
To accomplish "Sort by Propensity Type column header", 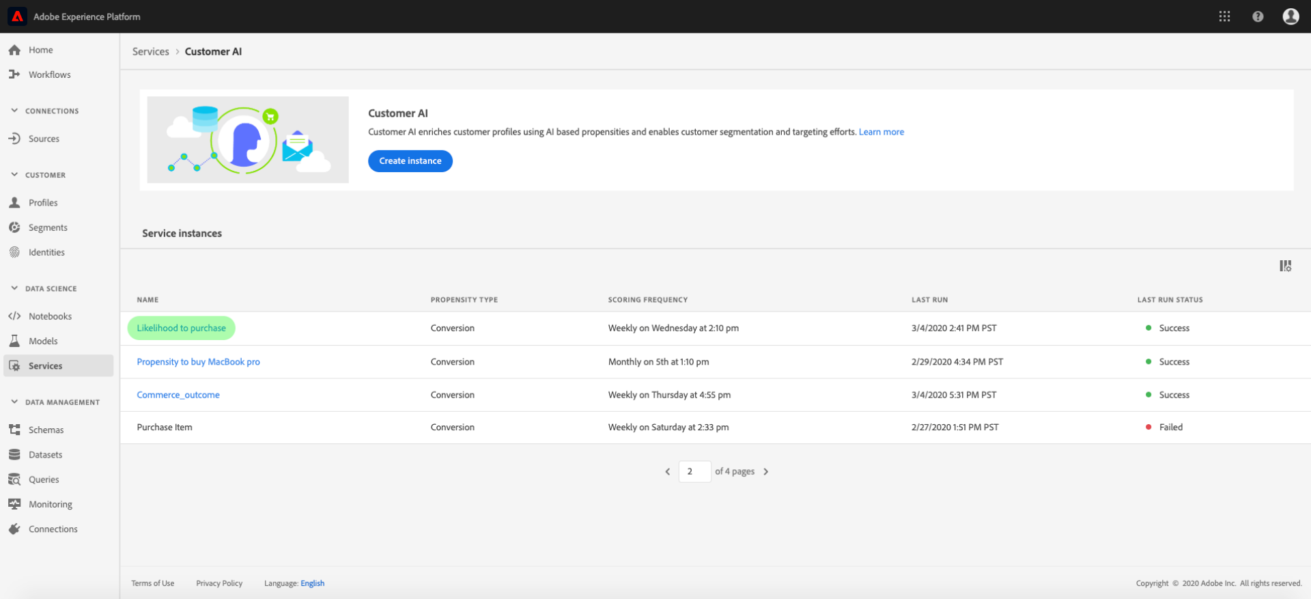I will click(464, 300).
